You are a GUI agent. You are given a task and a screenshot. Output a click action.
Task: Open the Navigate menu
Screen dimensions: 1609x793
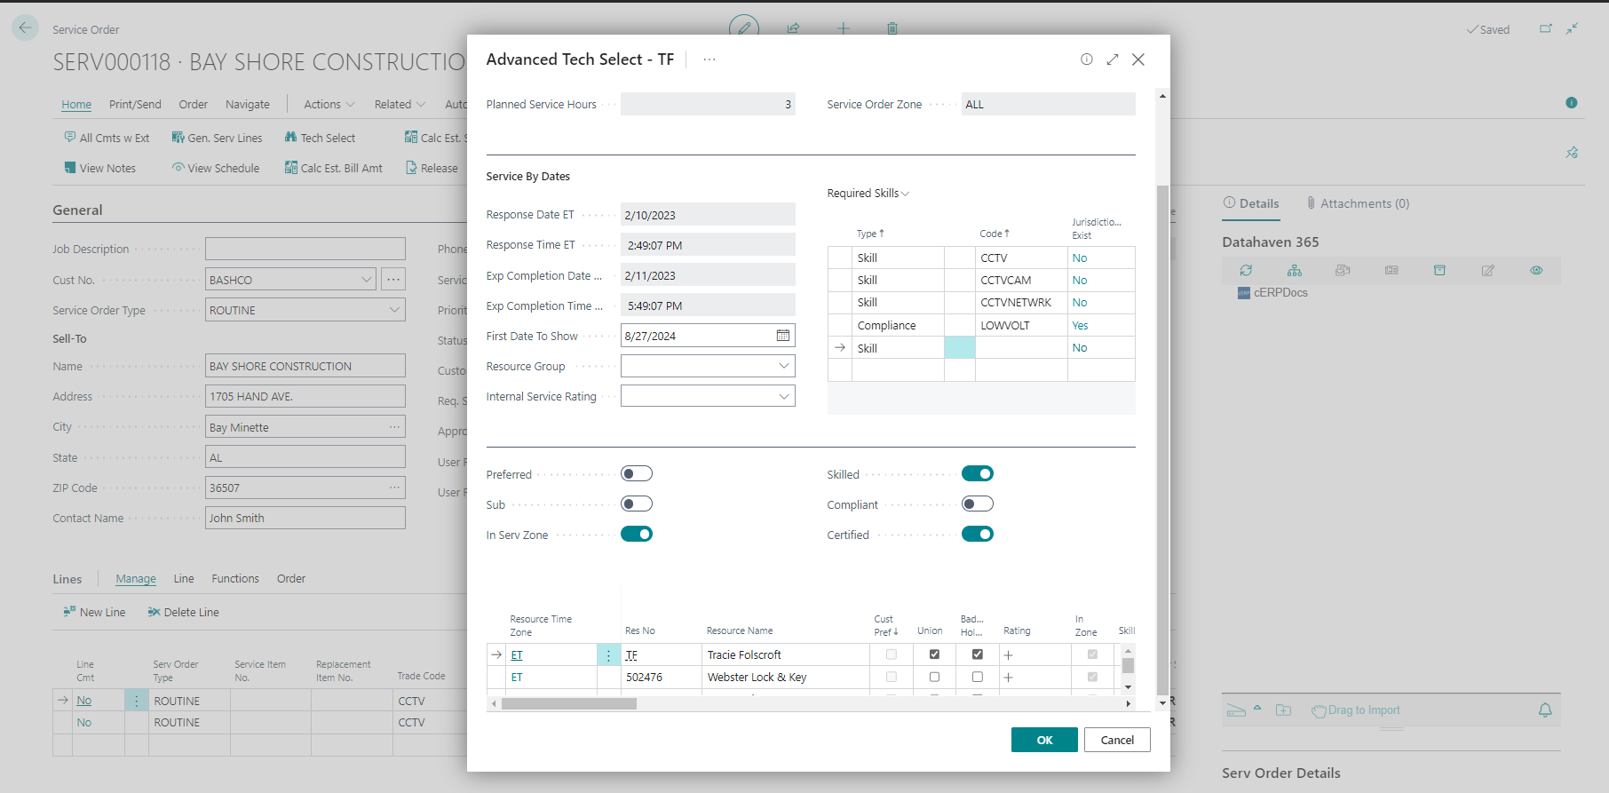tap(248, 104)
